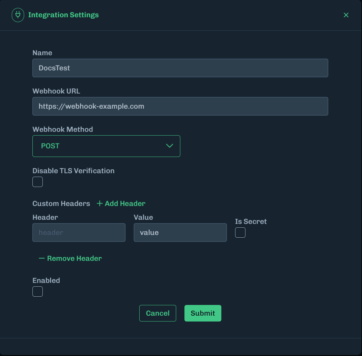362x356 pixels.
Task: Check the Is Secret checkbox
Action: pos(240,233)
